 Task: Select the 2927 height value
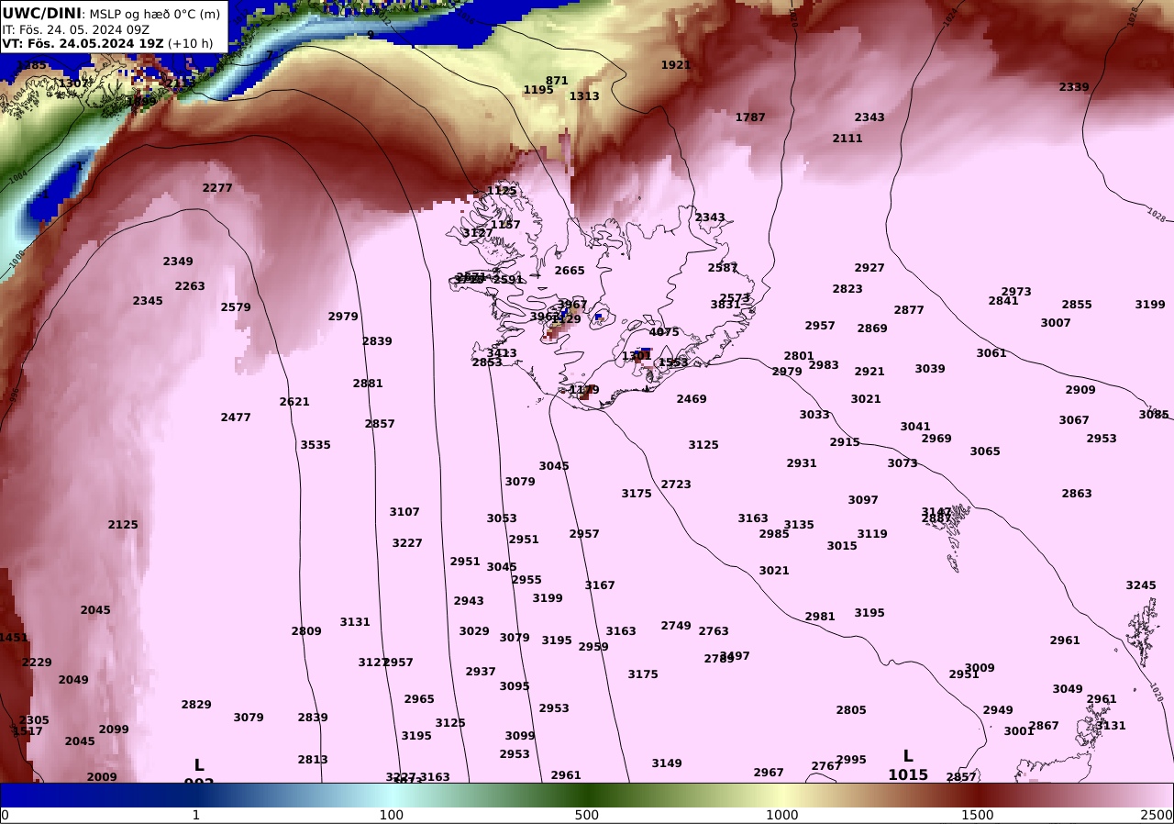pos(869,268)
